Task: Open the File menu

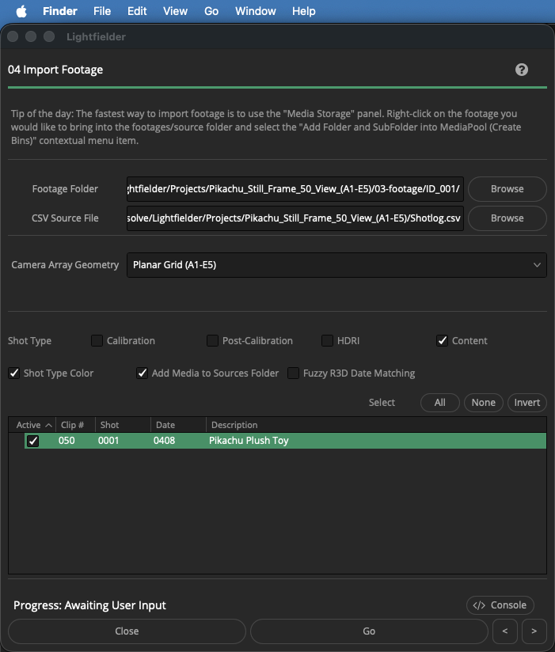Action: [x=102, y=11]
